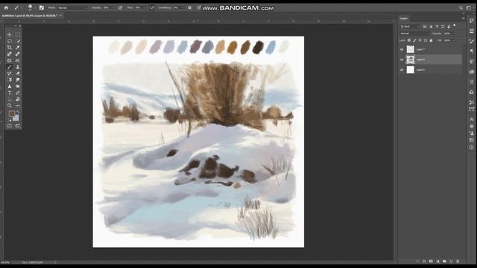Image resolution: width=477 pixels, height=268 pixels.
Task: Open the layer blend mode Normal dropdown
Action: pos(414,33)
